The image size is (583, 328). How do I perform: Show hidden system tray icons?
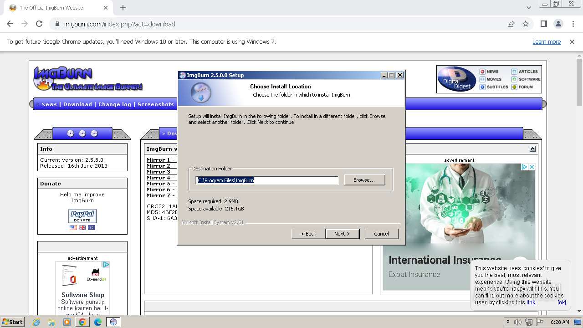508,322
